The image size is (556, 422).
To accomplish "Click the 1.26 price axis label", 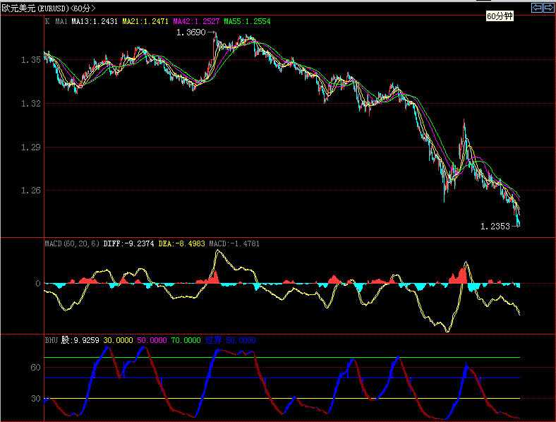I will (x=30, y=191).
